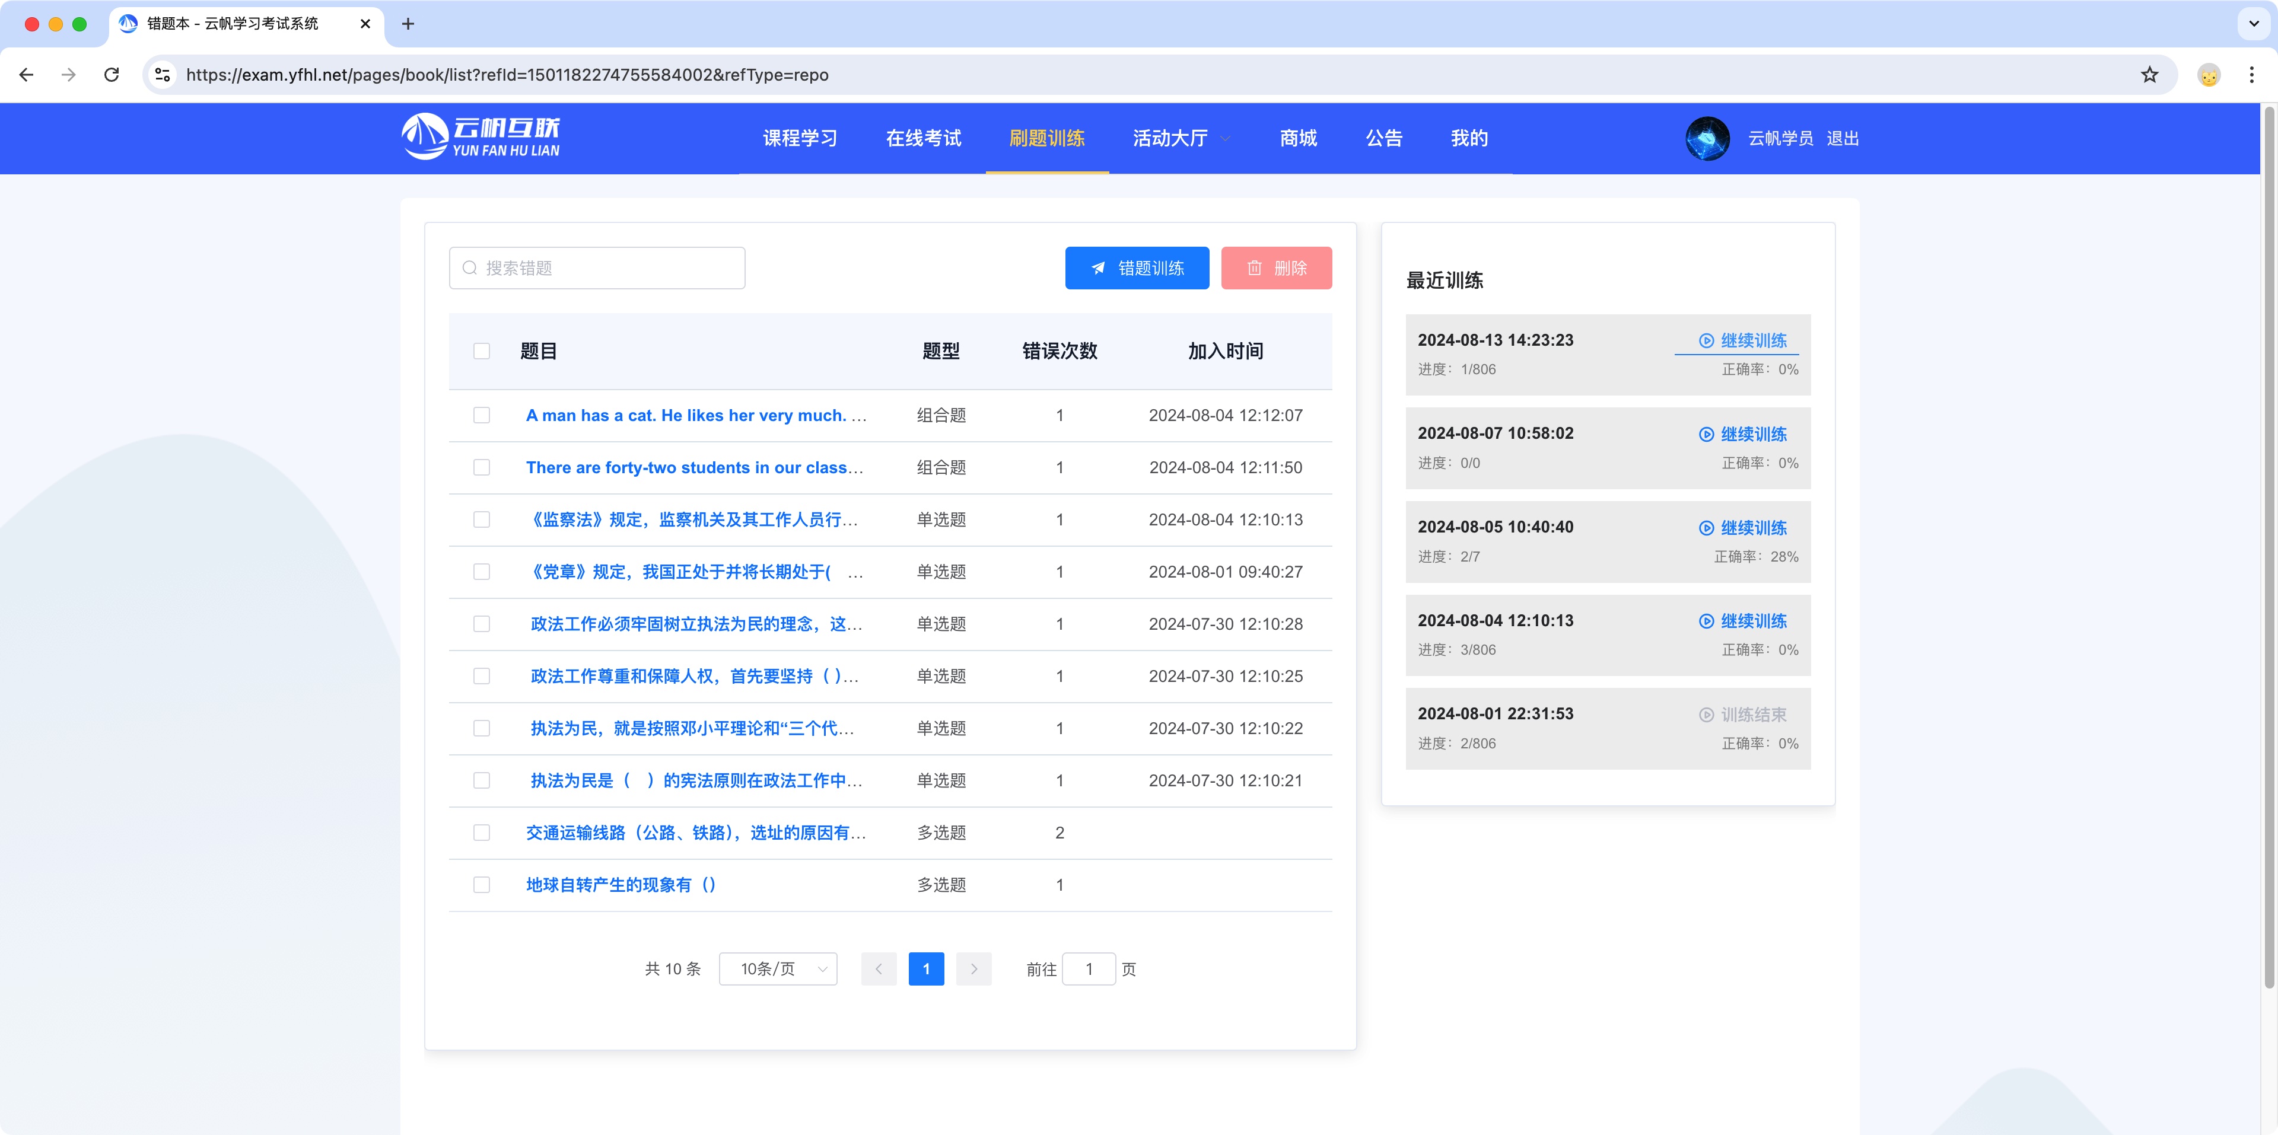Check the 执法为民，就是按照 row checkbox

[481, 728]
